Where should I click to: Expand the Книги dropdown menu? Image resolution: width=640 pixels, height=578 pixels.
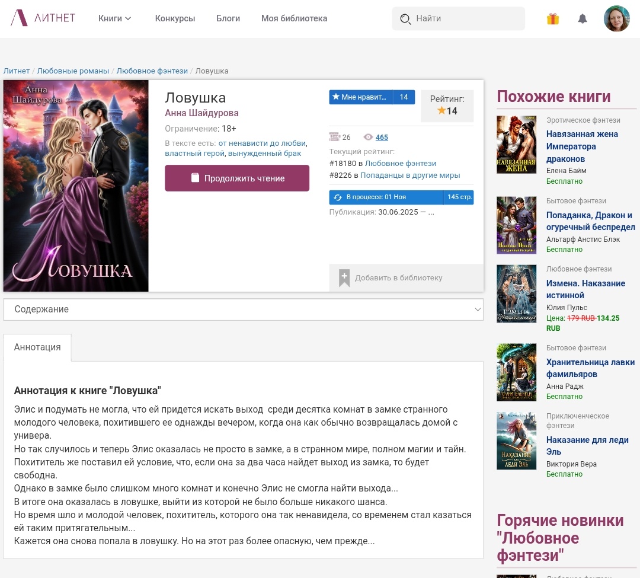click(x=114, y=18)
